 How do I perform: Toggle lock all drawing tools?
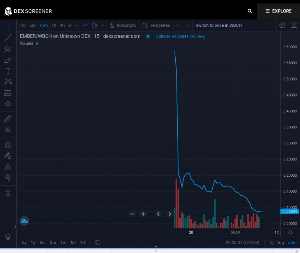pos(8,167)
